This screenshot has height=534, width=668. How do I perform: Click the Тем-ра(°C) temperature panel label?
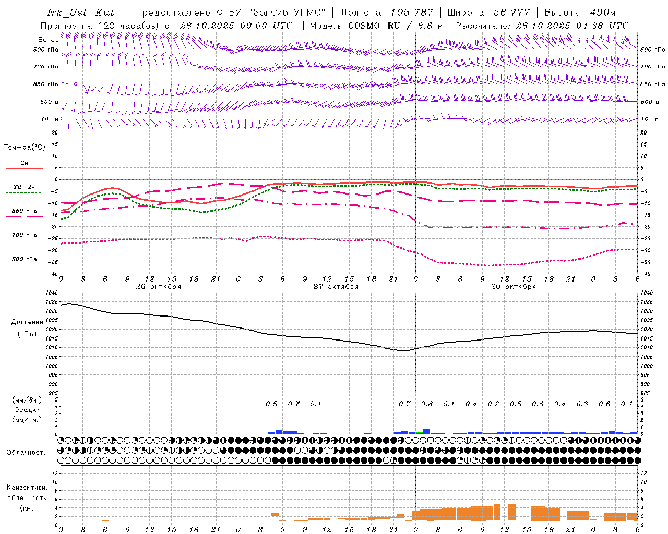(x=25, y=148)
